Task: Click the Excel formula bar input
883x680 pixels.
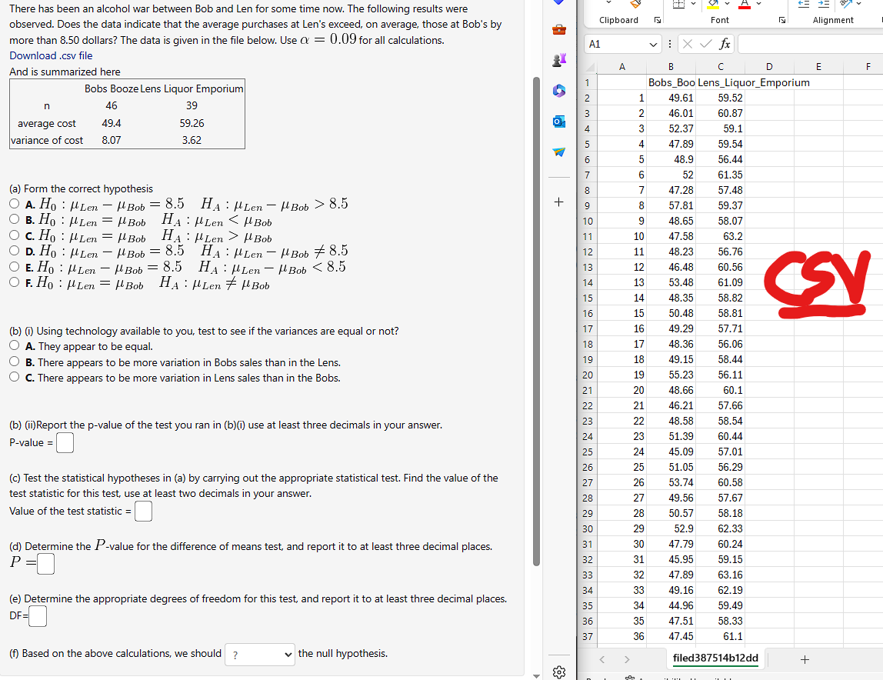Action: point(810,44)
